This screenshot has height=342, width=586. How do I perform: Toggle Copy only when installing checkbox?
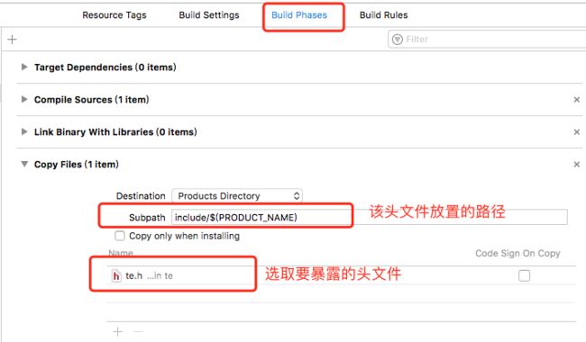pos(120,236)
